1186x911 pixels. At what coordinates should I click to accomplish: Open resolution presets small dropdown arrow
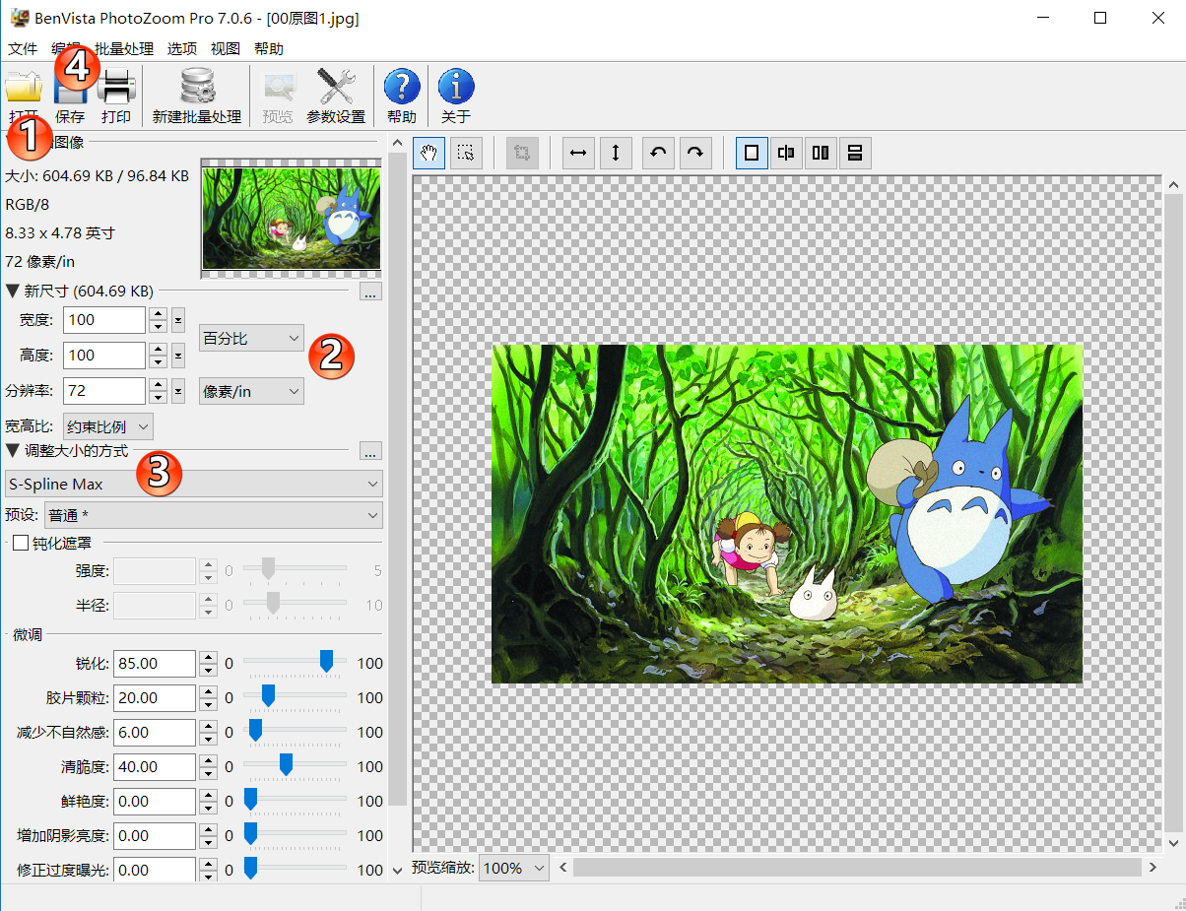pos(178,391)
